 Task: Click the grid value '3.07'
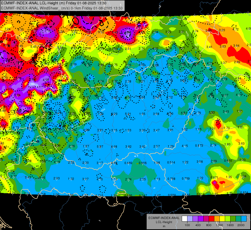pos(85,179)
